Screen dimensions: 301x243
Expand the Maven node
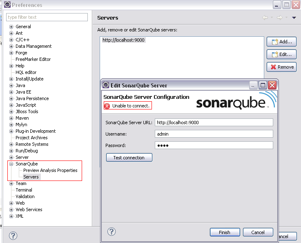[x=11, y=118]
